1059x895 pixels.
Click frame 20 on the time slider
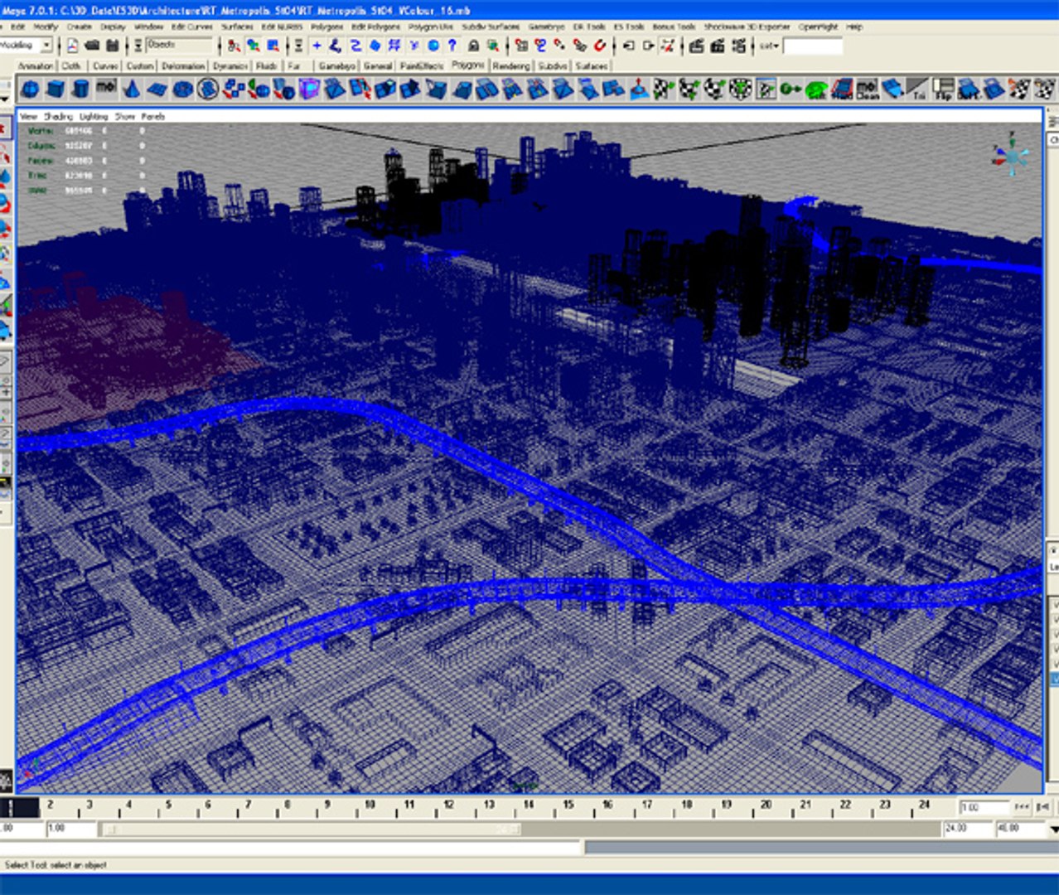tap(766, 805)
